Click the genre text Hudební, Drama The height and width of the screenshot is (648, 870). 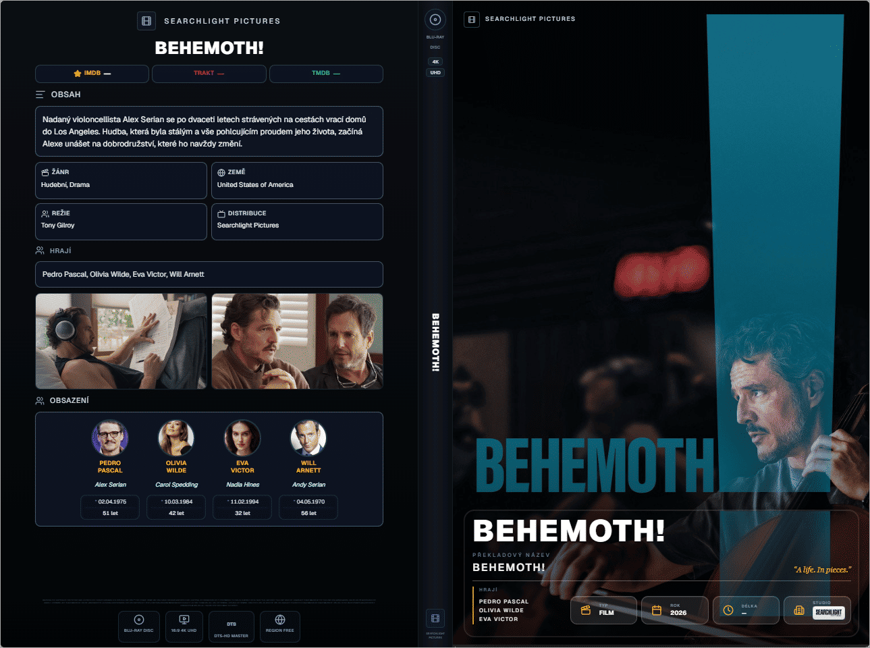[65, 185]
